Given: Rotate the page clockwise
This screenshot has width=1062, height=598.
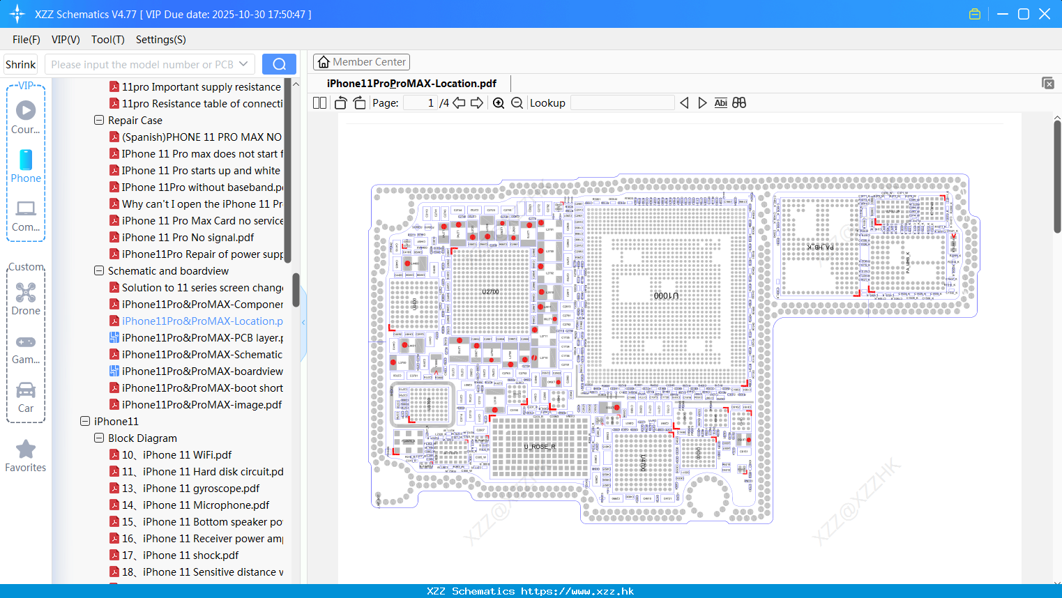Looking at the screenshot, I should tap(359, 102).
